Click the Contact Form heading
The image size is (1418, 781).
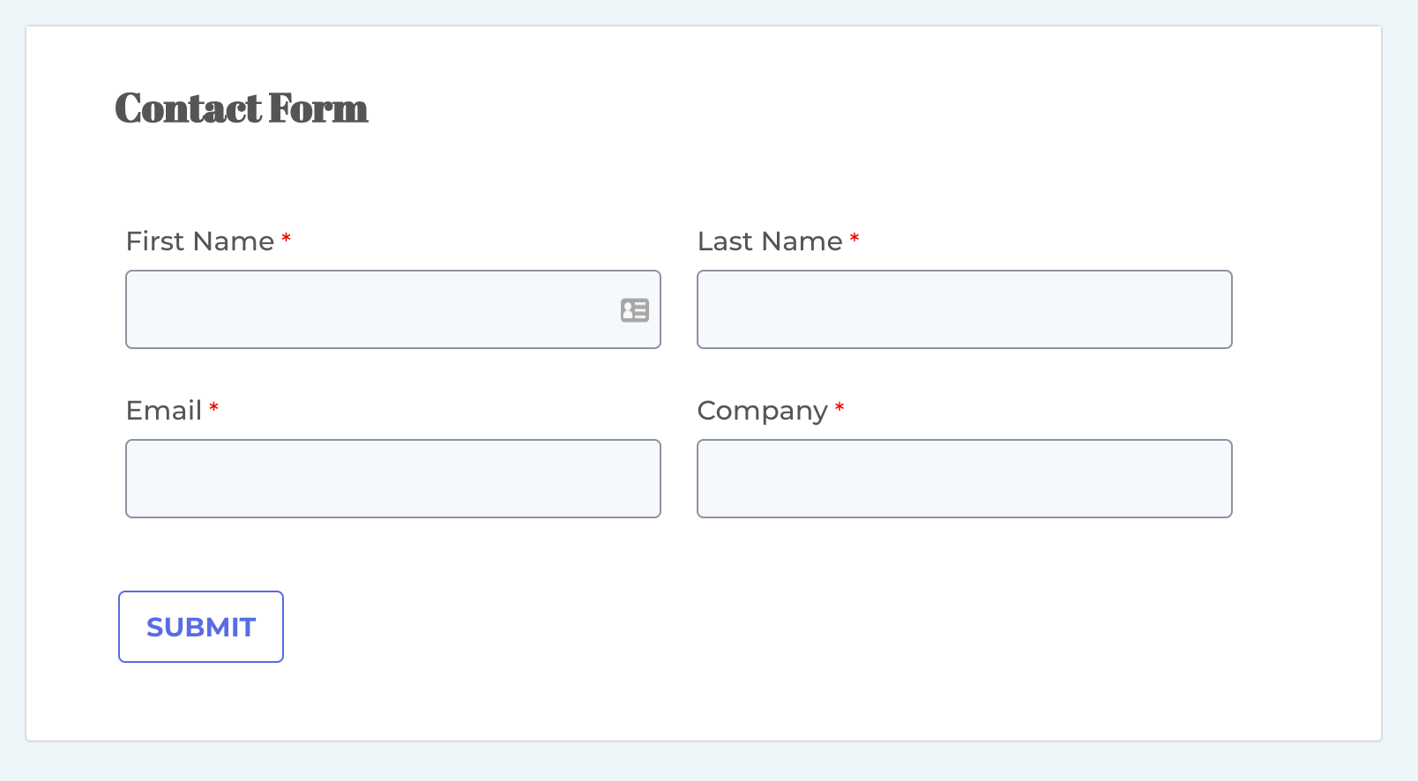(242, 108)
